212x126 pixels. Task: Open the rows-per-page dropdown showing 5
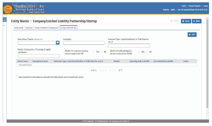pyautogui.click(x=120, y=70)
